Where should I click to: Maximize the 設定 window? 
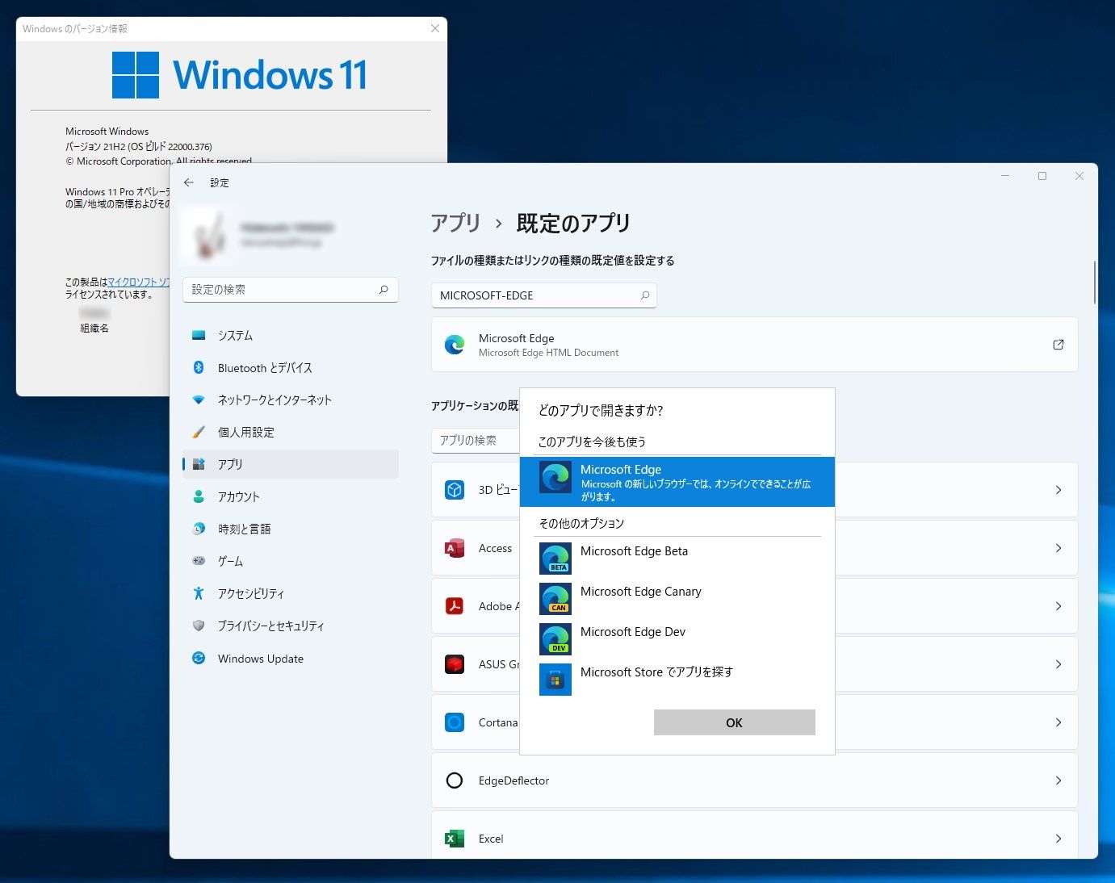(x=1042, y=176)
